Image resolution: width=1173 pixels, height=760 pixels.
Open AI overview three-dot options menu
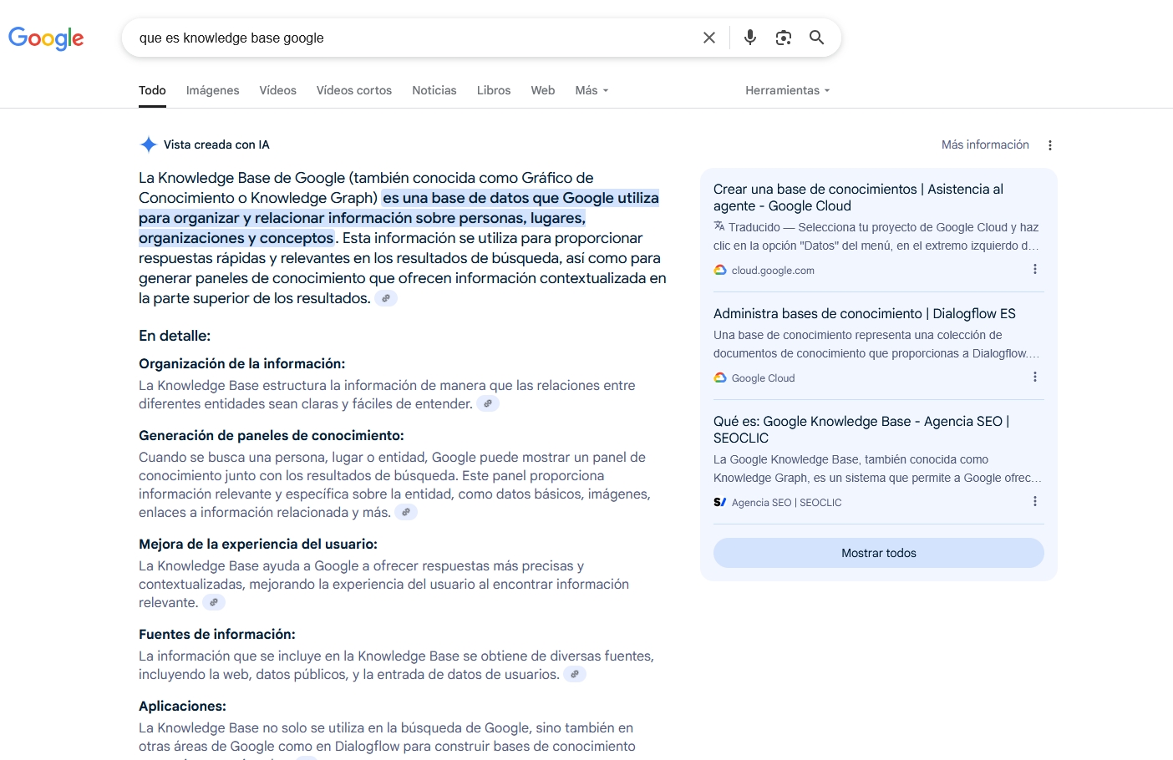pyautogui.click(x=1050, y=145)
